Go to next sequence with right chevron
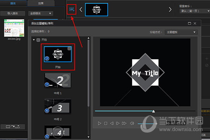The height and width of the screenshot is (140, 210). [170, 9]
